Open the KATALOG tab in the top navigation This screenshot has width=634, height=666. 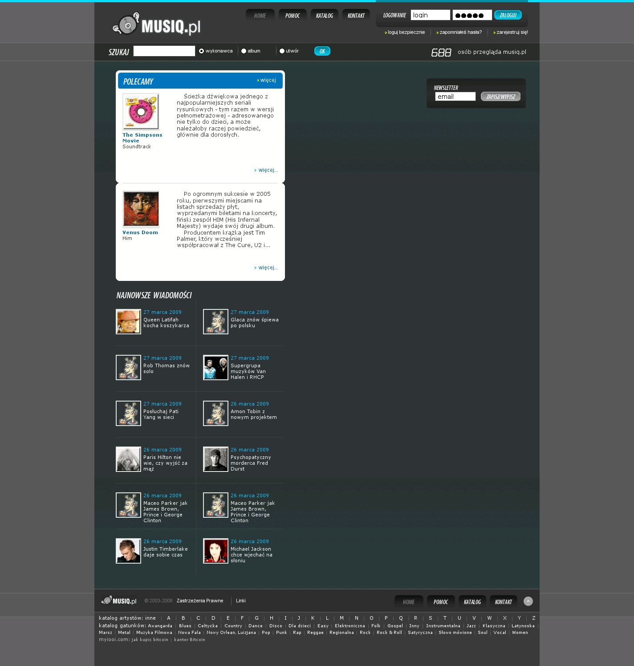(x=325, y=16)
